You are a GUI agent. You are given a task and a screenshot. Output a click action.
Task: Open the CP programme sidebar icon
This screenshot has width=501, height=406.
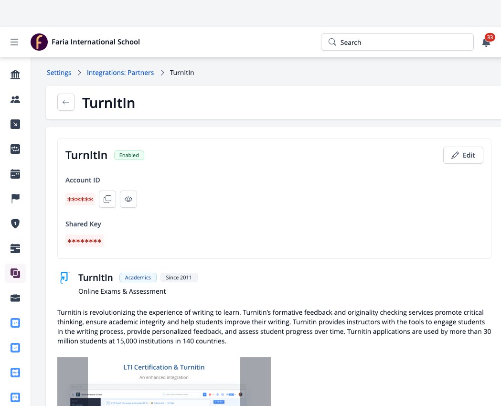click(x=15, y=348)
